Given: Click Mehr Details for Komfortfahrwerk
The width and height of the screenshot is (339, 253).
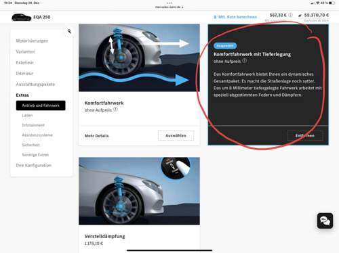Looking at the screenshot, I should point(96,136).
